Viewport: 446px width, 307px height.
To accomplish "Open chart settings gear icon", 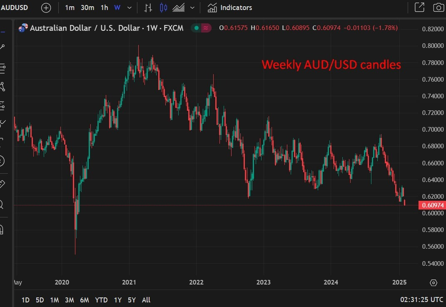I will (x=434, y=282).
